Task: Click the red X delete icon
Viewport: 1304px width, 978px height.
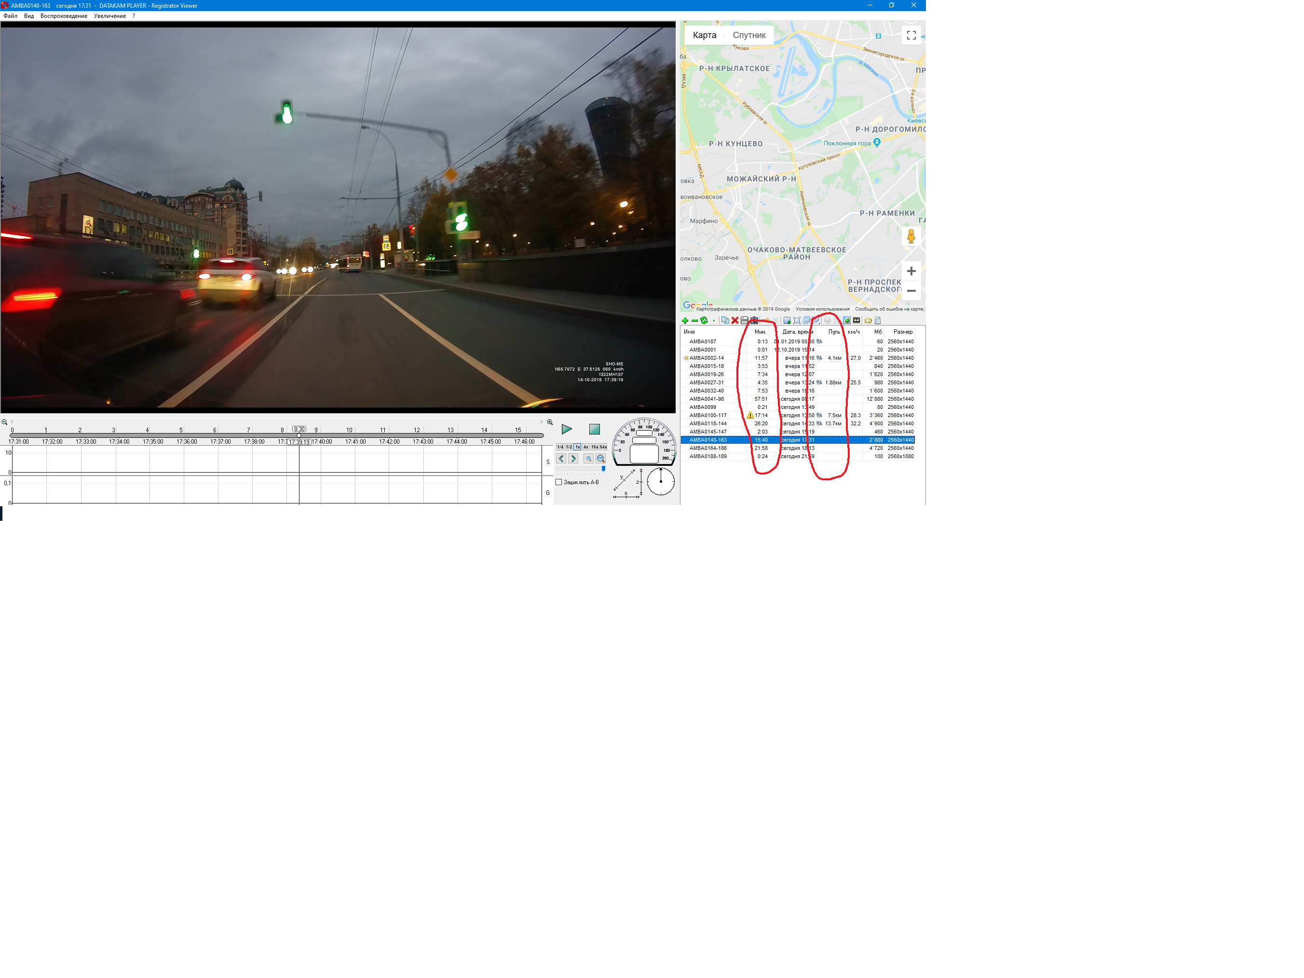Action: tap(734, 321)
